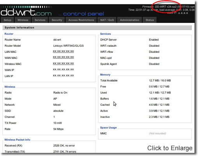The height and width of the screenshot is (156, 198).
Task: Click MMC (Not mounted) value
Action: tap(157, 133)
